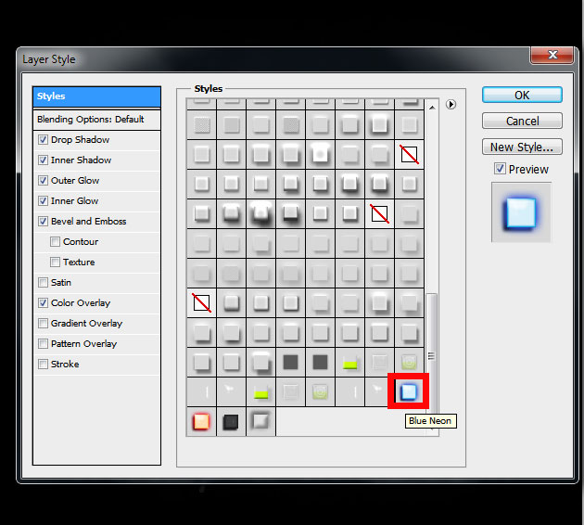The height and width of the screenshot is (525, 584).
Task: Disable the Outer Glow checkbox
Action: click(44, 181)
